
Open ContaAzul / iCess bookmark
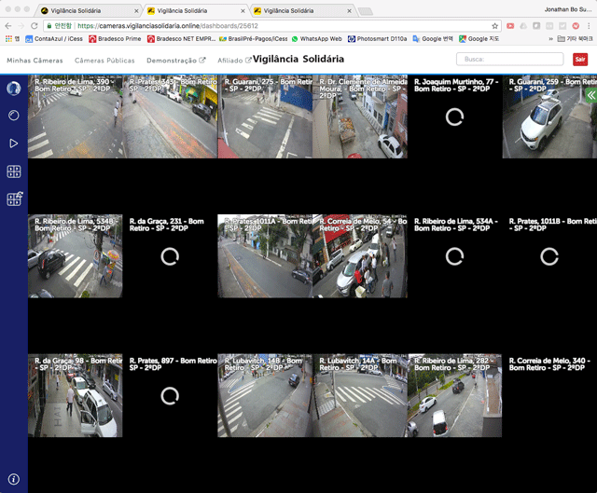point(54,39)
